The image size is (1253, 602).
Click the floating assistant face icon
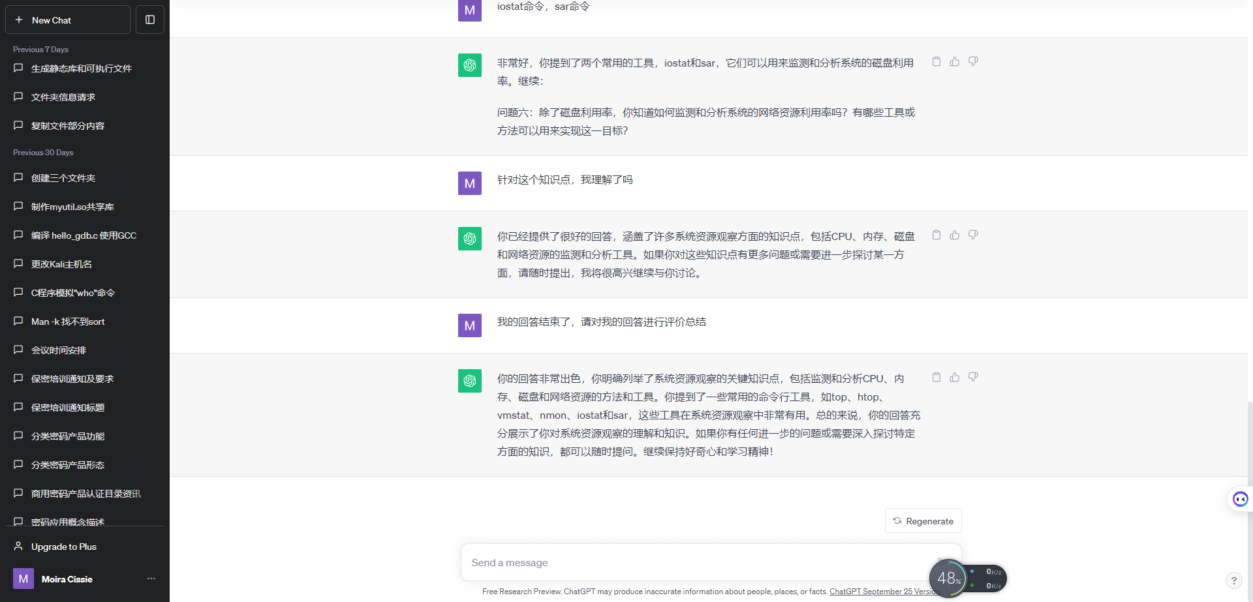pyautogui.click(x=1240, y=499)
